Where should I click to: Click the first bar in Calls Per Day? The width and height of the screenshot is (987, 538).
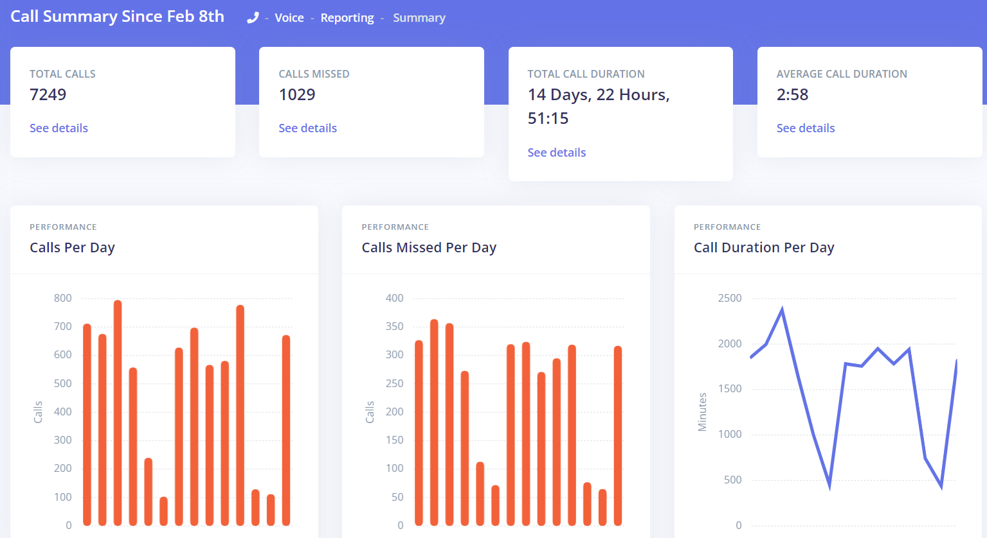[87, 424]
